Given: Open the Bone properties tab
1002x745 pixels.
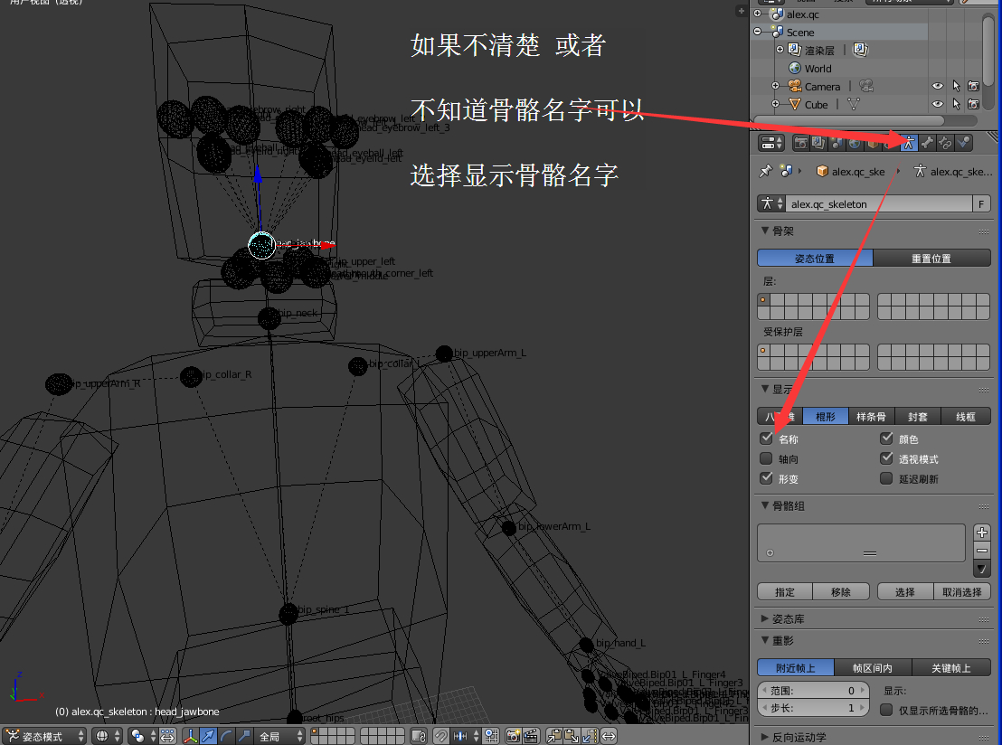Looking at the screenshot, I should 927,143.
